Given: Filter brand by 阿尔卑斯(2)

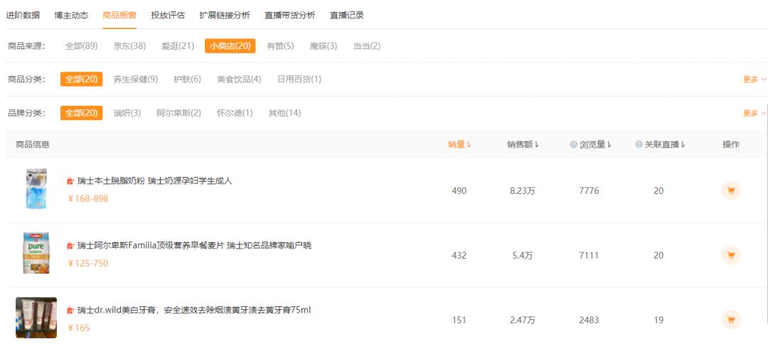Looking at the screenshot, I should click(178, 113).
